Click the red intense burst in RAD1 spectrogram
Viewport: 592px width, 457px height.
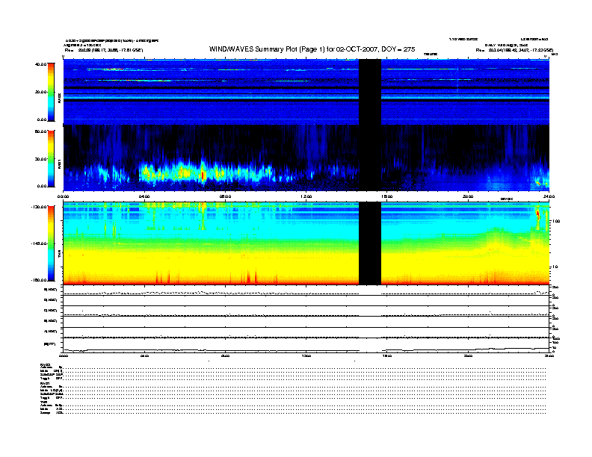click(x=203, y=175)
